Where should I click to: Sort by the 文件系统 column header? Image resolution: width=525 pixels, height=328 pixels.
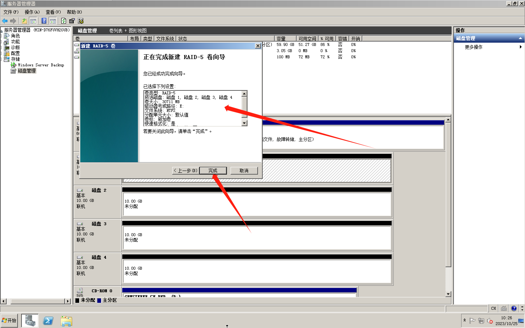click(x=165, y=38)
